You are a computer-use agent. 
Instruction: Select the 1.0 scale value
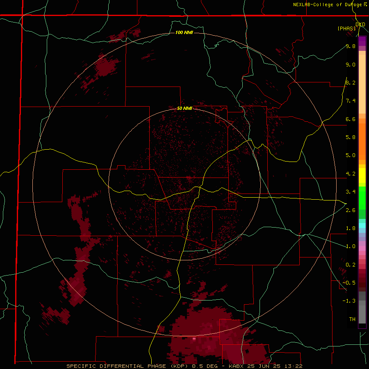pos(351,246)
